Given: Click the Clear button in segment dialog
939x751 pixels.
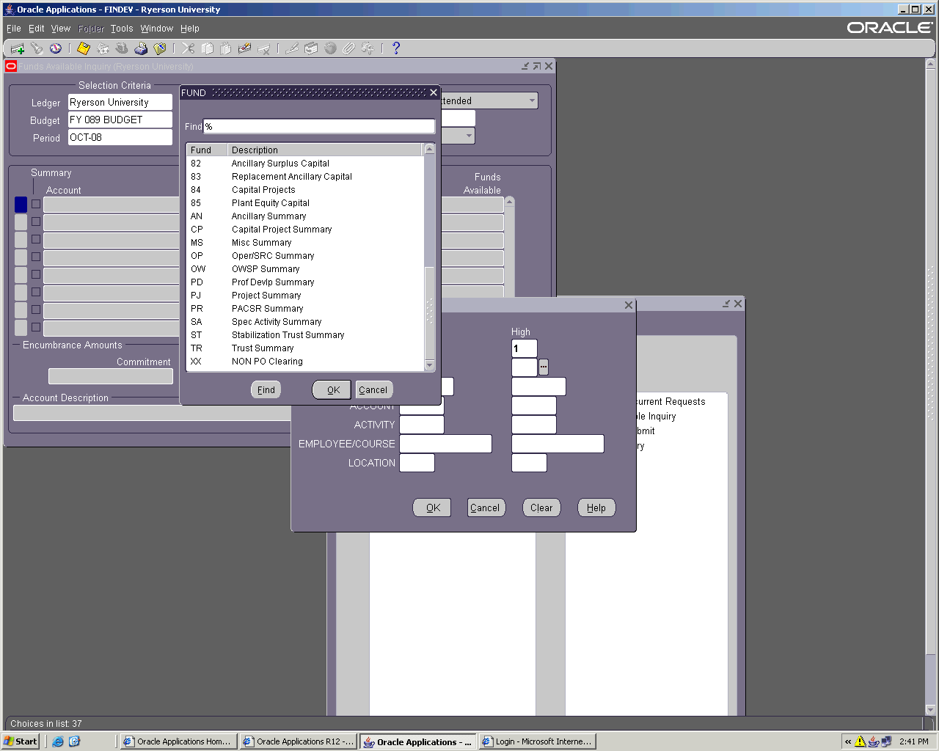Looking at the screenshot, I should [541, 508].
